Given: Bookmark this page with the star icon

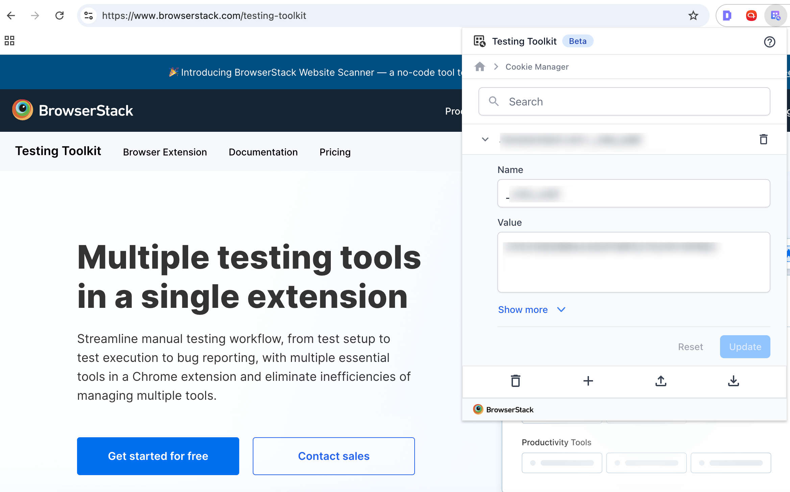Looking at the screenshot, I should [693, 16].
